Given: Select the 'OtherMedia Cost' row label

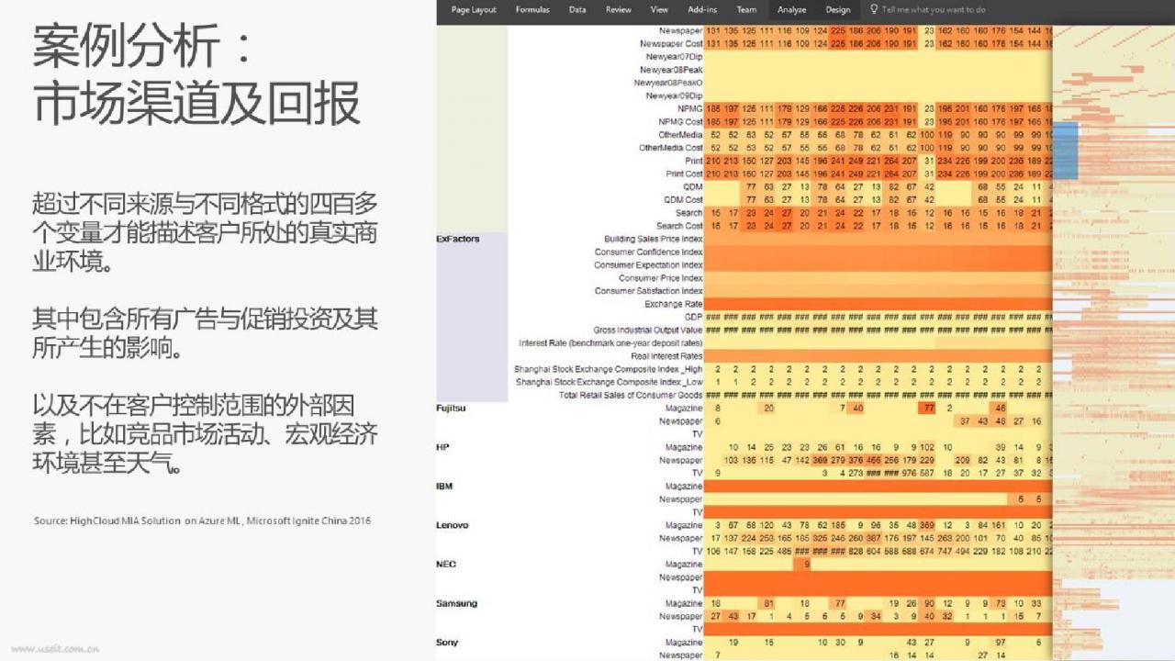Looking at the screenshot, I should 671,148.
